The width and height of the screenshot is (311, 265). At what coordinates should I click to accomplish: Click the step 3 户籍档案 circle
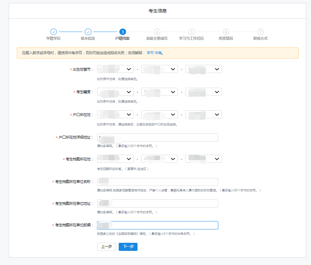coord(122,32)
